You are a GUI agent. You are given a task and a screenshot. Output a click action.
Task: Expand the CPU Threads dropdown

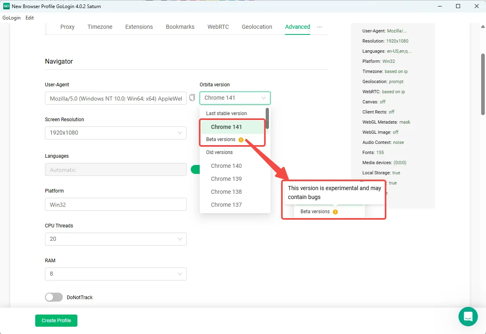pyautogui.click(x=115, y=239)
